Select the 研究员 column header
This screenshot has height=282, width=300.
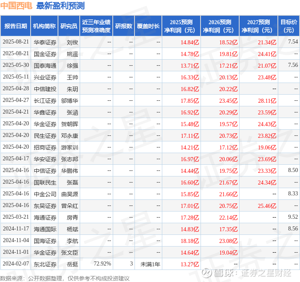69,26
